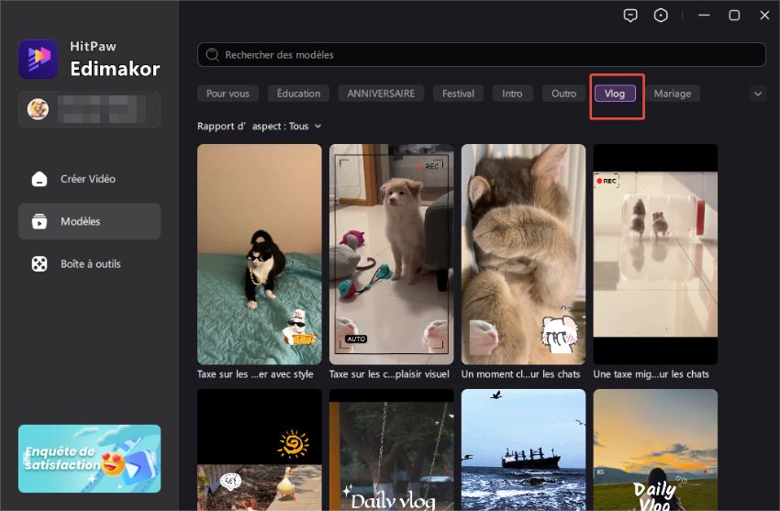This screenshot has height=511, width=780.
Task: Select the Mariage category filter
Action: tap(672, 94)
